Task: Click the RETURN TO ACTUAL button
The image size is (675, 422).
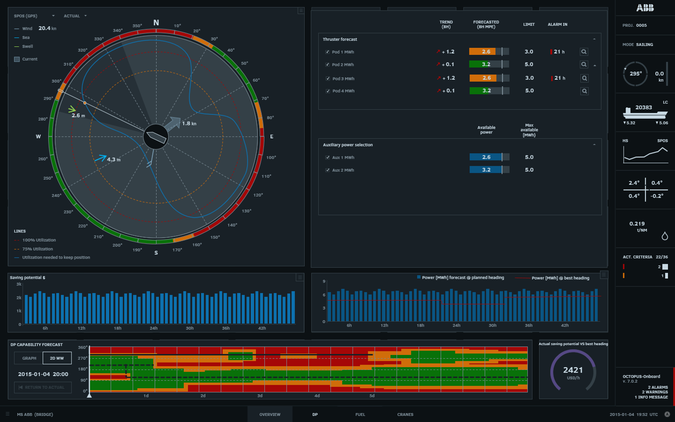Action: tap(43, 387)
